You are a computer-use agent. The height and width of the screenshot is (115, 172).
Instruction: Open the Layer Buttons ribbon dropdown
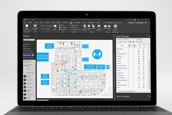click(115, 27)
